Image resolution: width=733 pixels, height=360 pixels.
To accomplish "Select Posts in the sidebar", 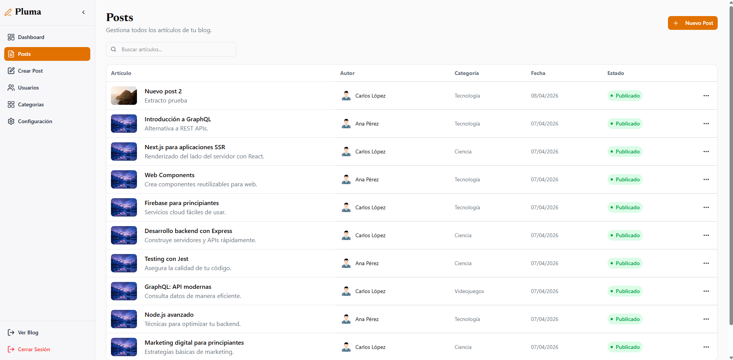I will [x=47, y=54].
